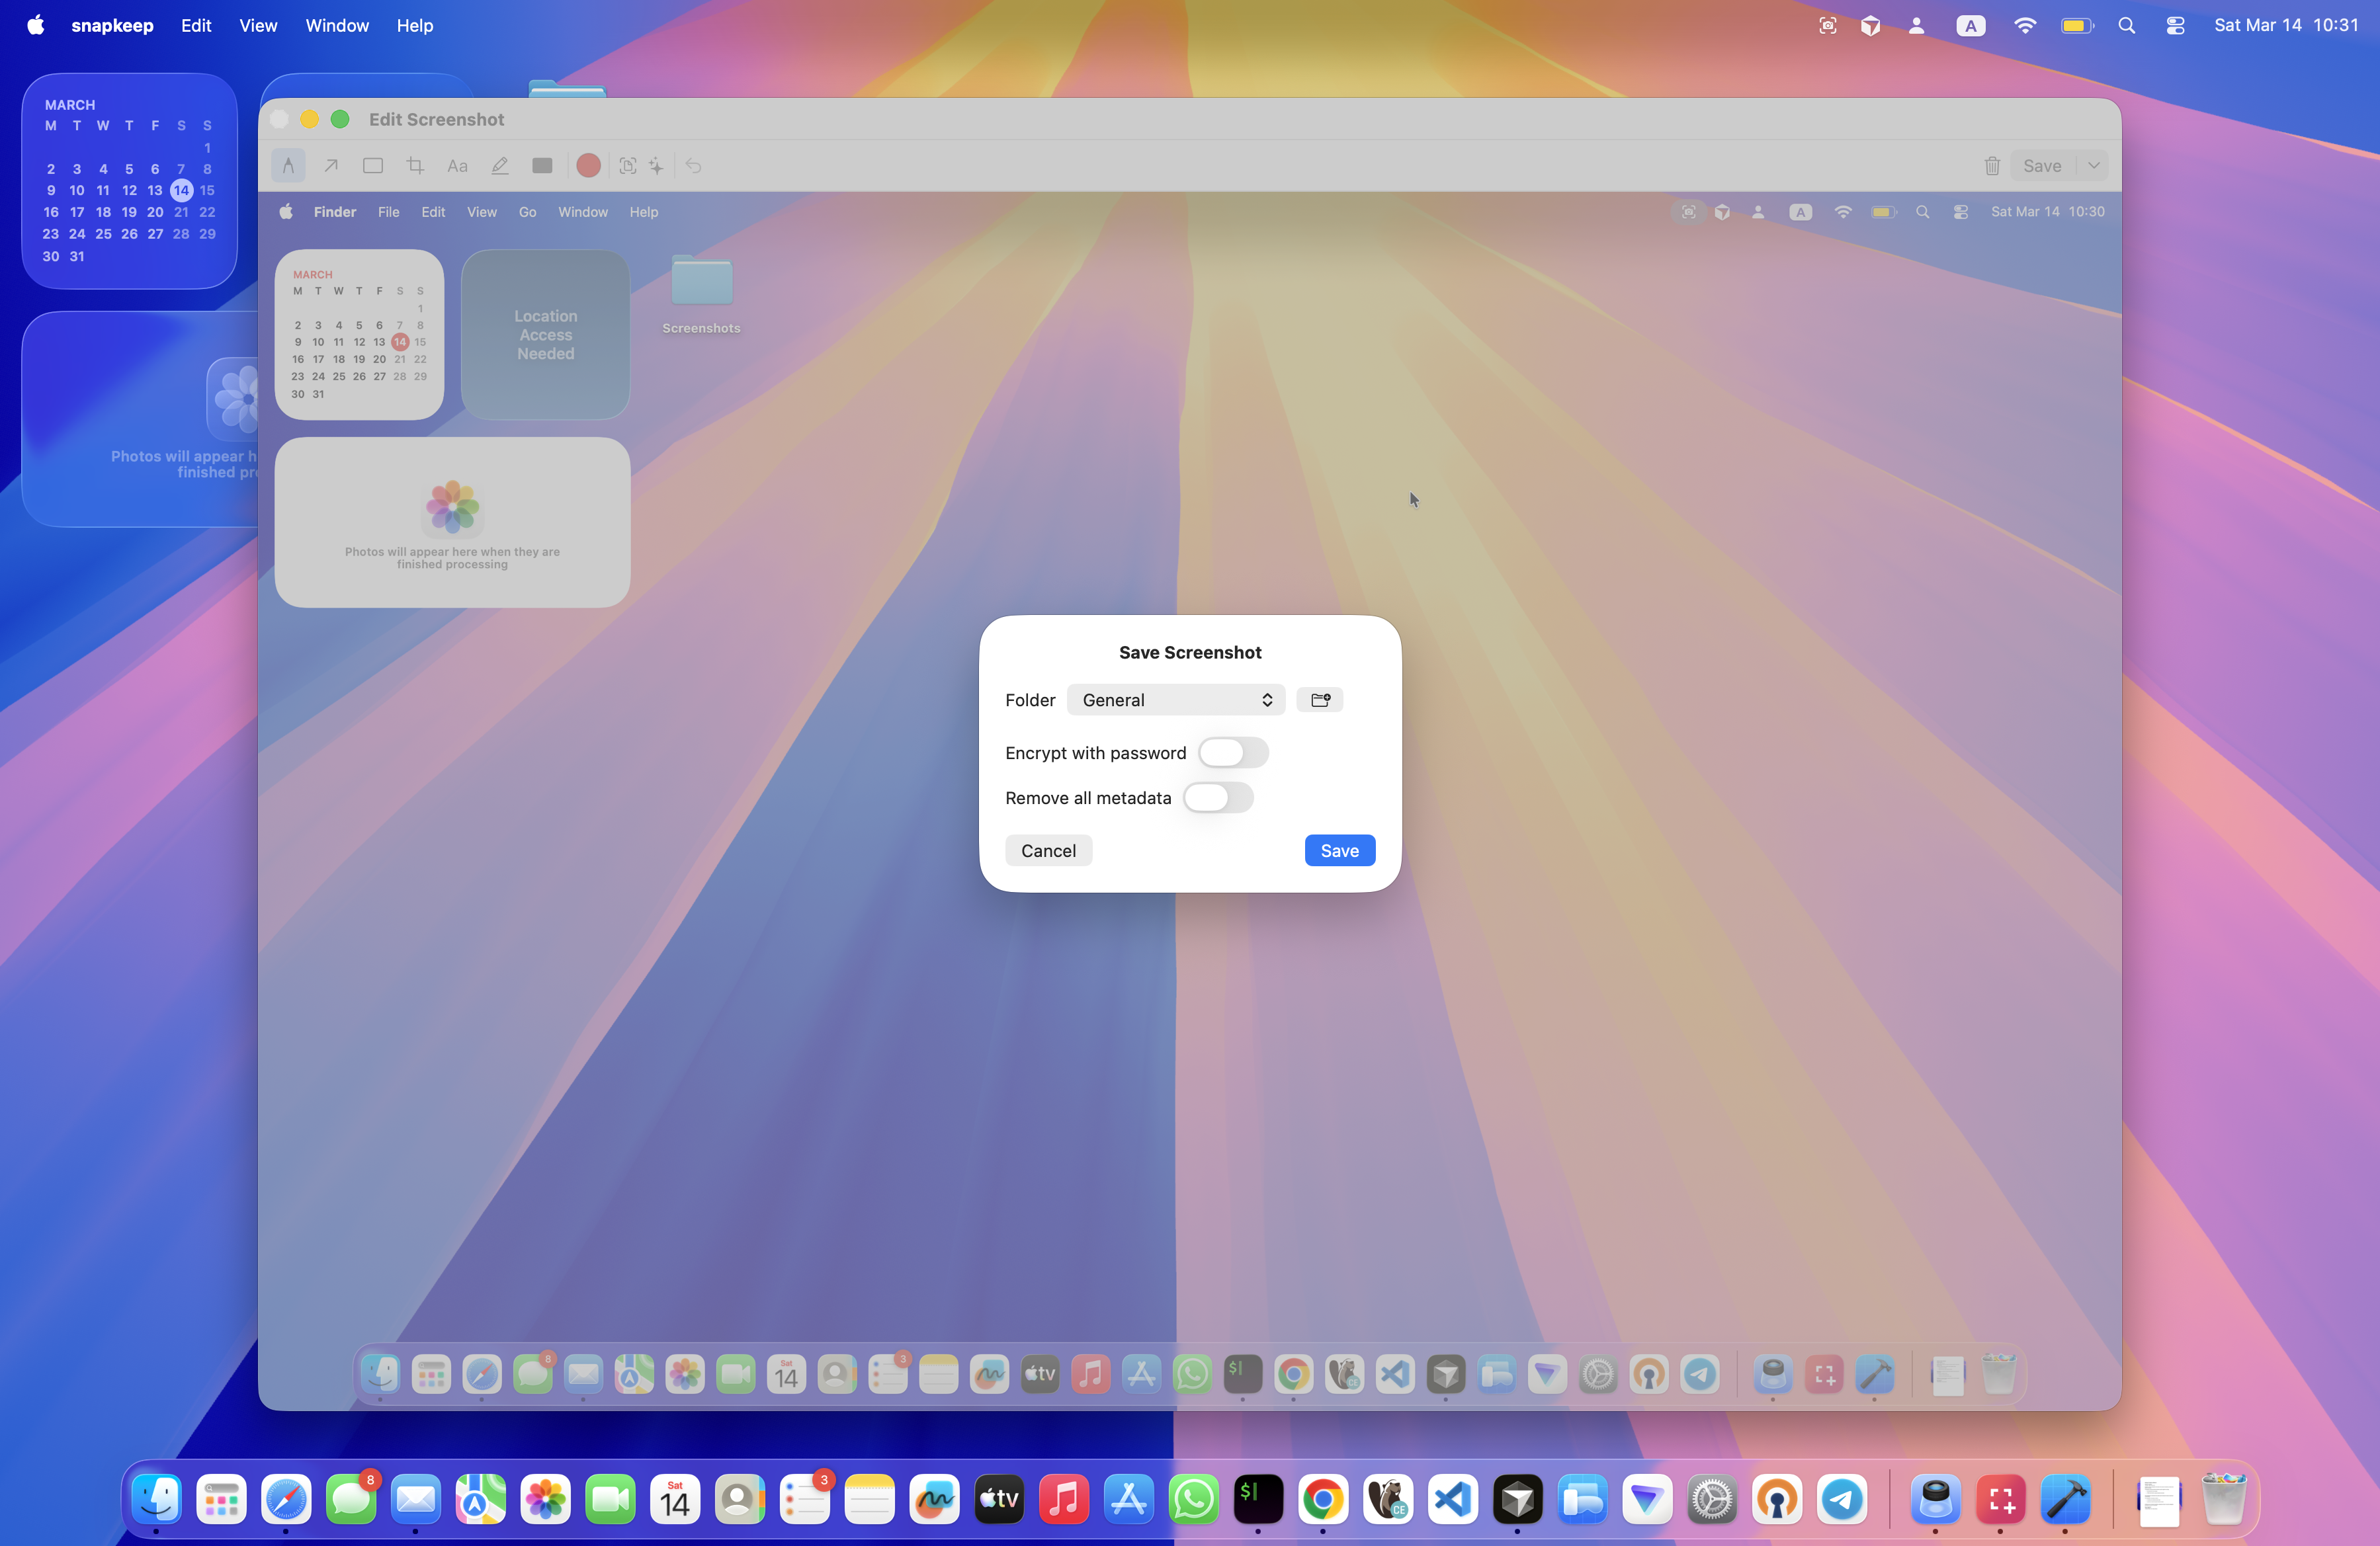This screenshot has height=1546, width=2380.
Task: Open Visual Studio Code from the Dock
Action: tap(1453, 1499)
